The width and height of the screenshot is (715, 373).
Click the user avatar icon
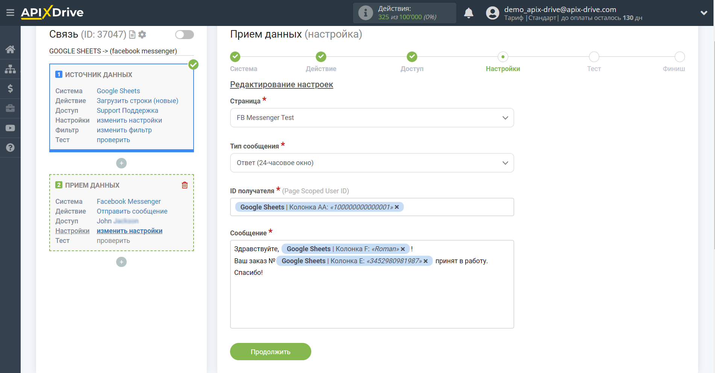[492, 13]
